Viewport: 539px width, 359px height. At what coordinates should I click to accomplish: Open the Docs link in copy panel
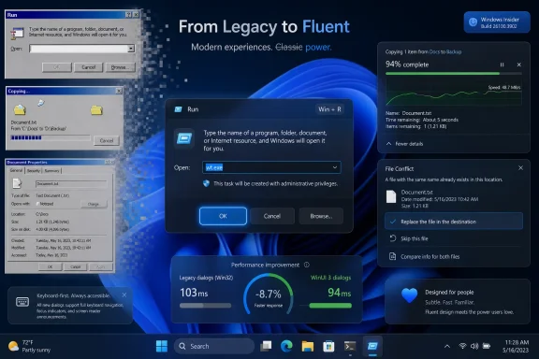[x=434, y=51]
